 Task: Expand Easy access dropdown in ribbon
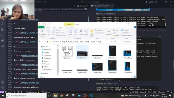(100, 33)
